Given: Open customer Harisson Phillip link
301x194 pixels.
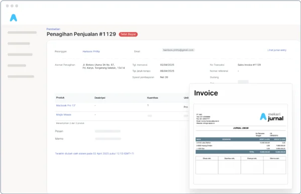Looking at the screenshot, I should coord(91,52).
